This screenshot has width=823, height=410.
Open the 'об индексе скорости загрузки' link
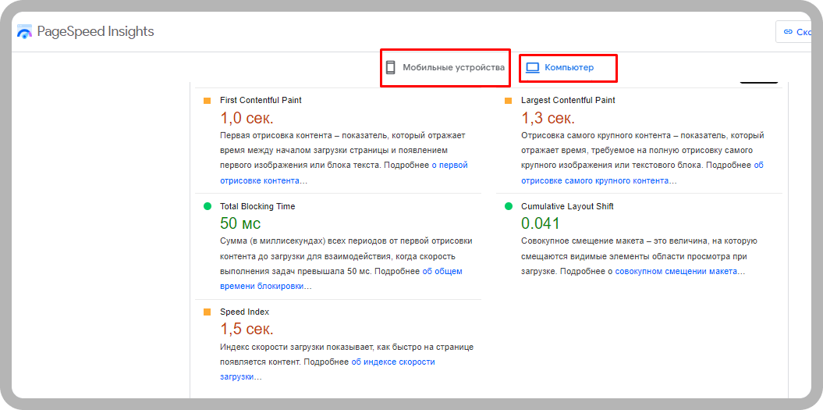click(328, 369)
